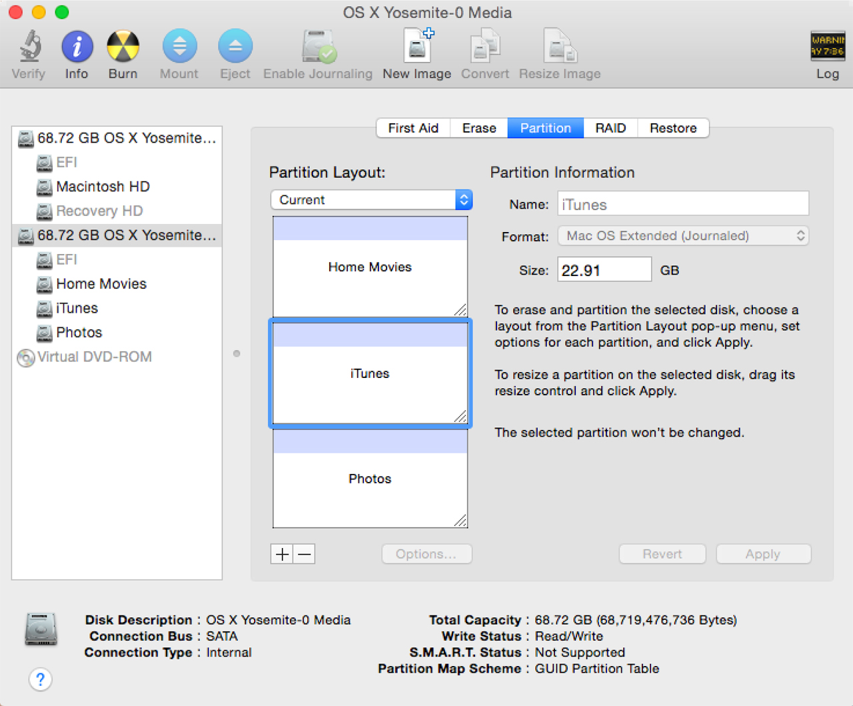The image size is (853, 706).
Task: Switch to the Partition tab
Action: [546, 128]
